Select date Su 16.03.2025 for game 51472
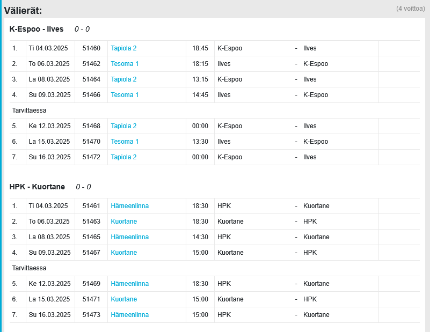Screen dimensions: 430x332 click(x=49, y=157)
